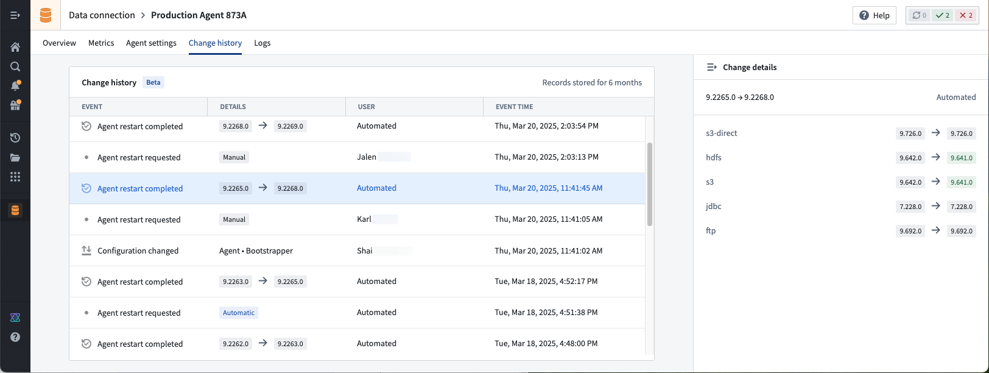Click Thu, Mar 20, 2025, 2:03:54 PM timestamp
The height and width of the screenshot is (373, 989).
click(x=546, y=126)
